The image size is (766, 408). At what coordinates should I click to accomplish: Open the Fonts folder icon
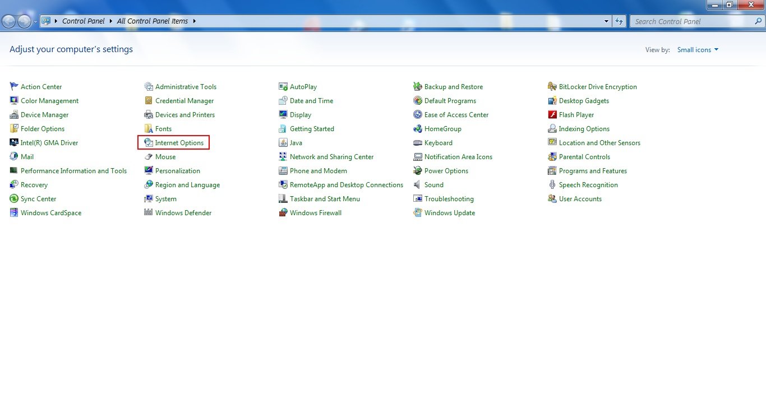tap(149, 128)
